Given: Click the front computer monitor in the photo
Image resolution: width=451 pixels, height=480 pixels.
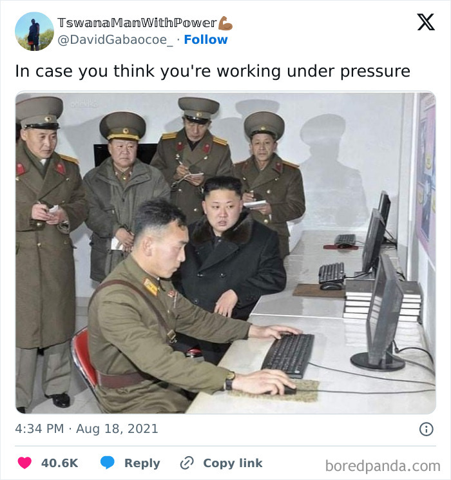Looking at the screenshot, I should point(381,312).
